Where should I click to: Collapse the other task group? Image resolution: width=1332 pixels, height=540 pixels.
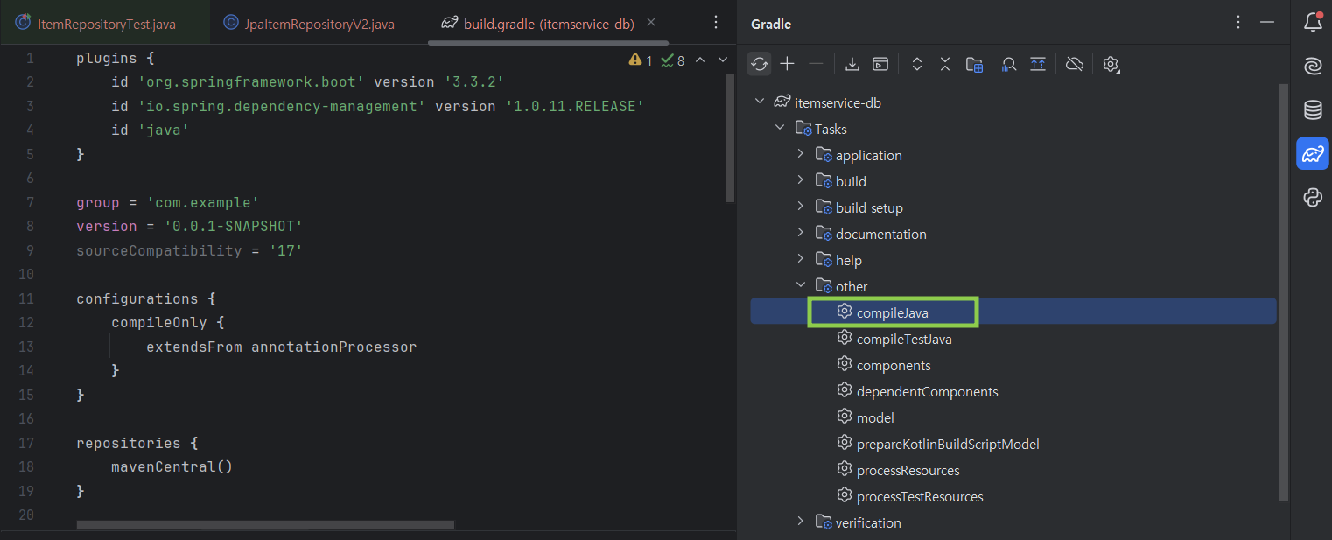tap(800, 286)
